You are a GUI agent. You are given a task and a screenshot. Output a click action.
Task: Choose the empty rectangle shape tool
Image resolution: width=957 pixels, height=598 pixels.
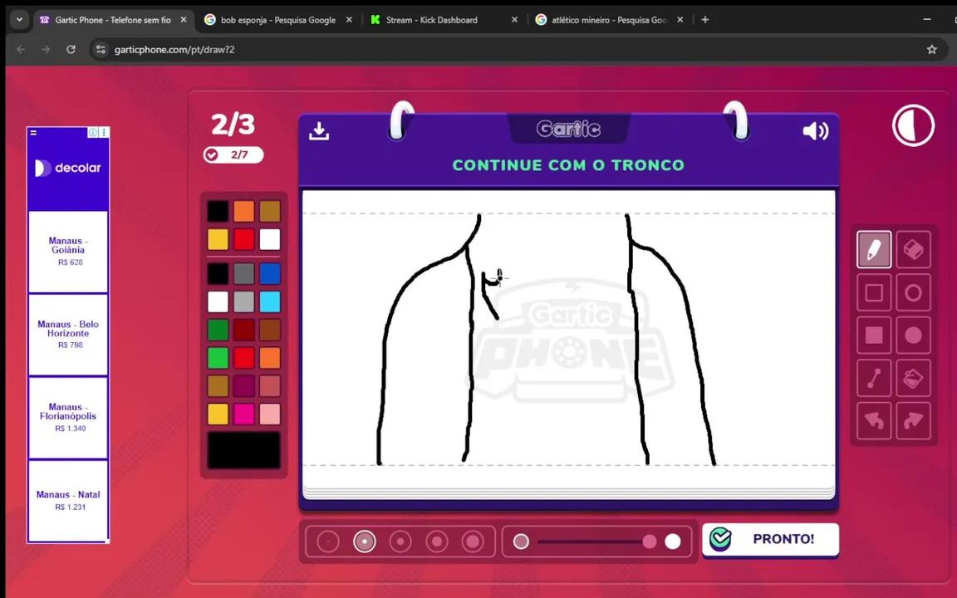(873, 293)
